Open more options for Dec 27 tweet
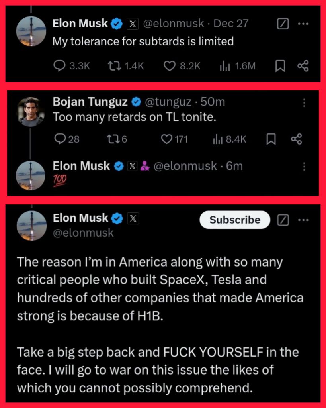The width and height of the screenshot is (326, 408). 303,24
